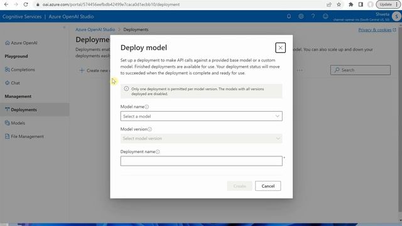Image resolution: width=402 pixels, height=226 pixels.
Task: Click the deployments Search box
Action: click(361, 70)
